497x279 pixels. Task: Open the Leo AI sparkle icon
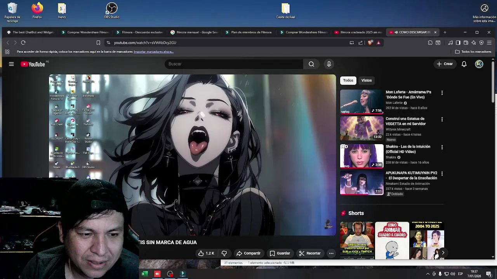(474, 43)
